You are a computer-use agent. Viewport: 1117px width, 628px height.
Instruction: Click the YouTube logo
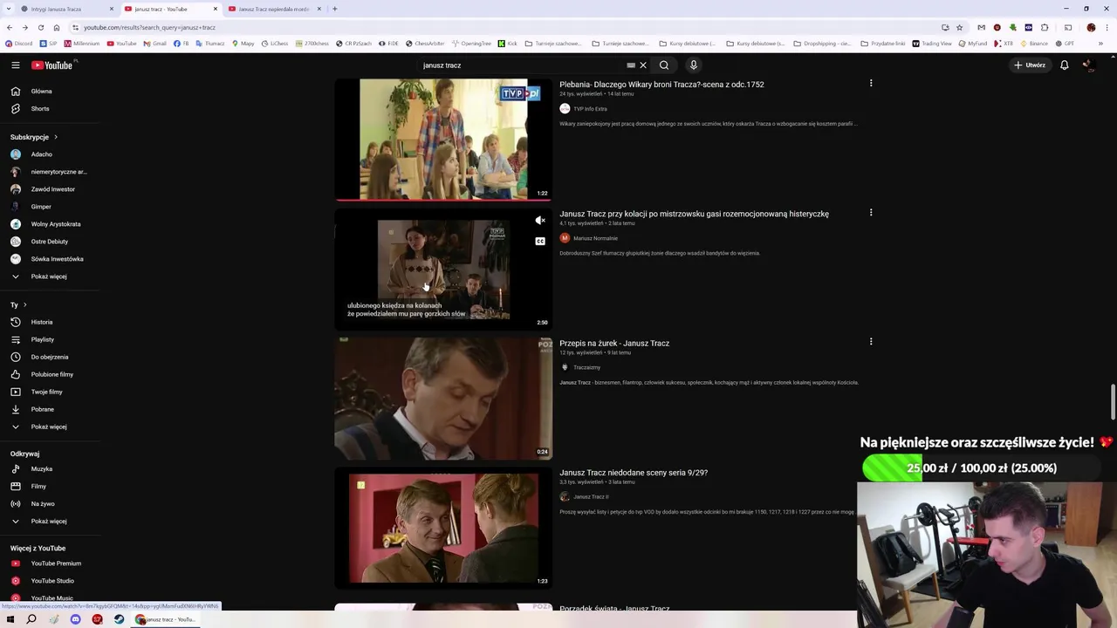(x=52, y=65)
